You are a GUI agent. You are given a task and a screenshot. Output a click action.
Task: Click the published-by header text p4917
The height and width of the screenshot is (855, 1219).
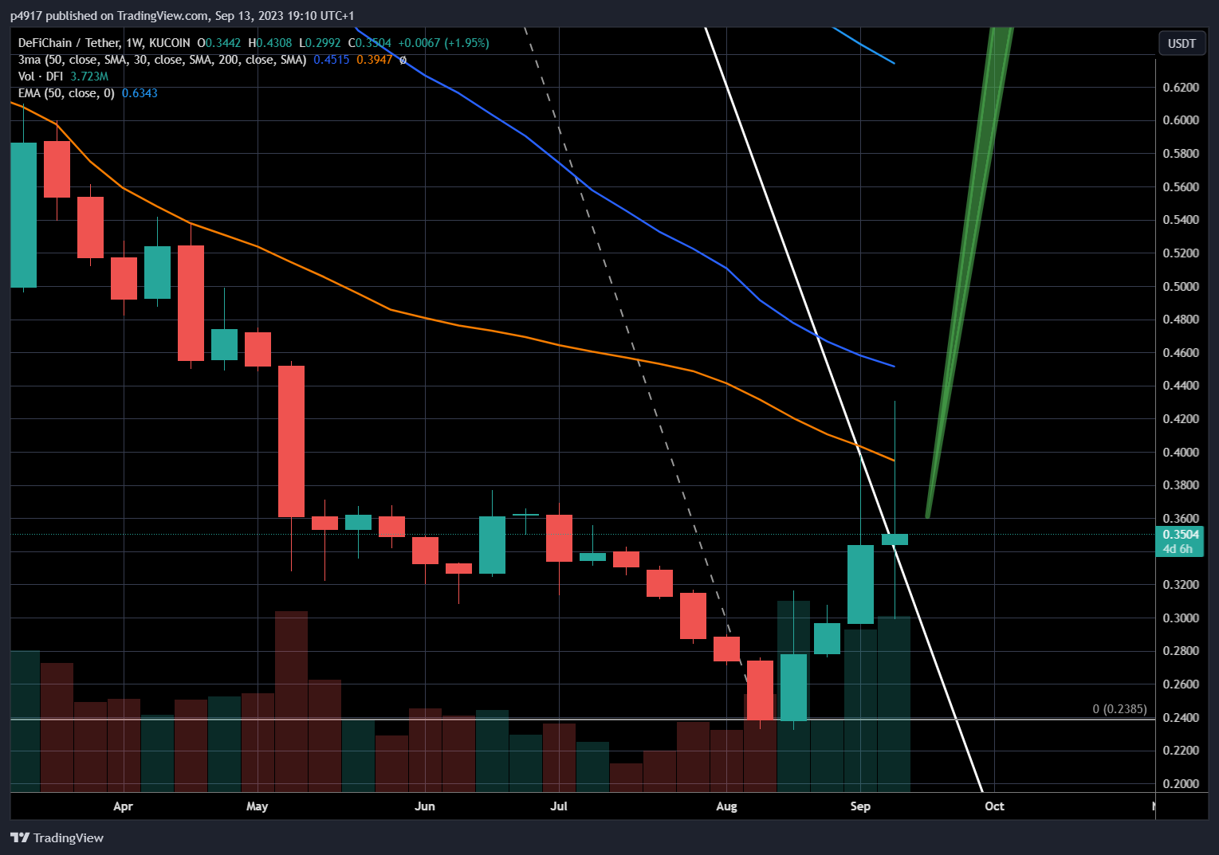tap(26, 16)
